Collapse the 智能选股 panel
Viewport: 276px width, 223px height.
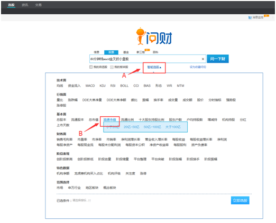[x=154, y=67]
